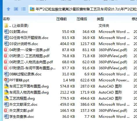Click Word icon of 03设计说明书.doc
Screen dimensions: 137x121
[x=6, y=44]
